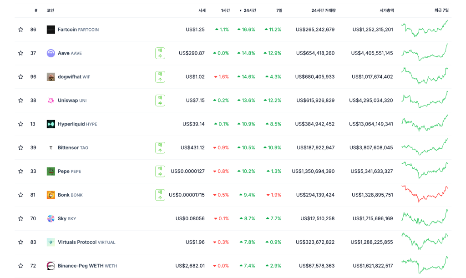Click the volume US$12,510,258
The image size is (466, 278).
click(317, 218)
